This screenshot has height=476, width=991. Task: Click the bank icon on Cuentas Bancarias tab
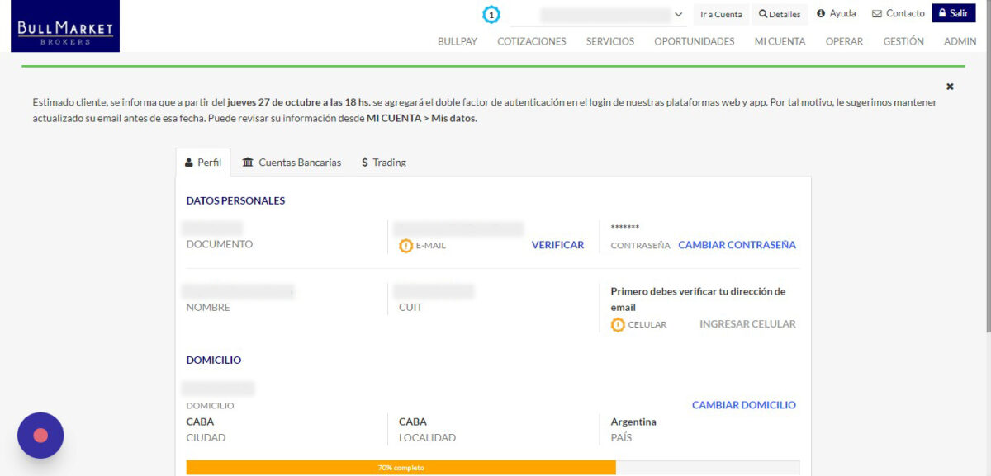(248, 163)
